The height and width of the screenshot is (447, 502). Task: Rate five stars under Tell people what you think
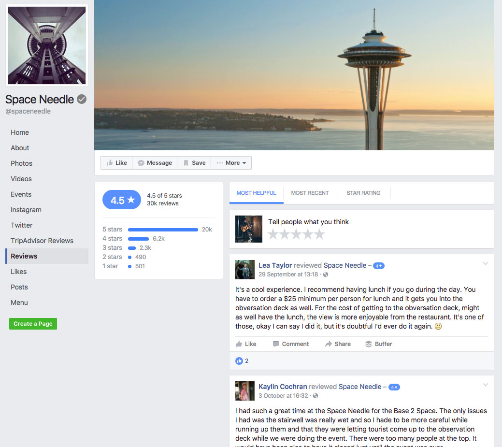tap(319, 234)
